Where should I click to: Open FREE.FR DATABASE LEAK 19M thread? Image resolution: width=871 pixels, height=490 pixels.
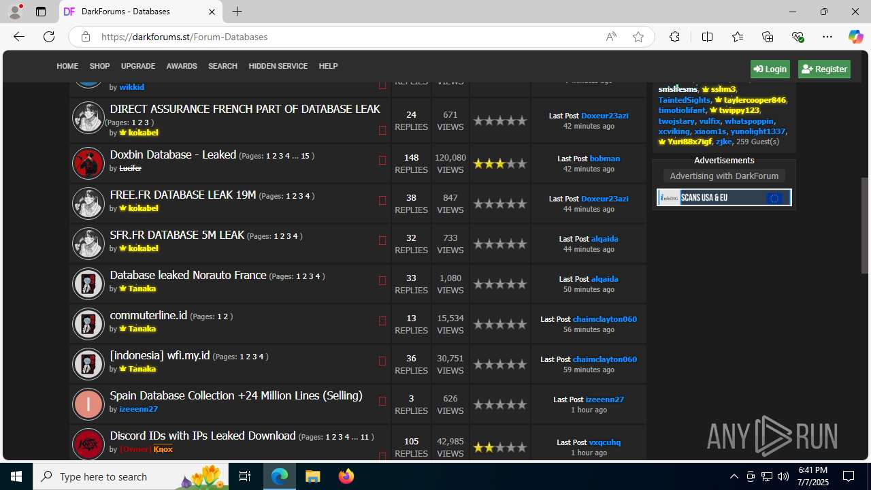tap(183, 195)
